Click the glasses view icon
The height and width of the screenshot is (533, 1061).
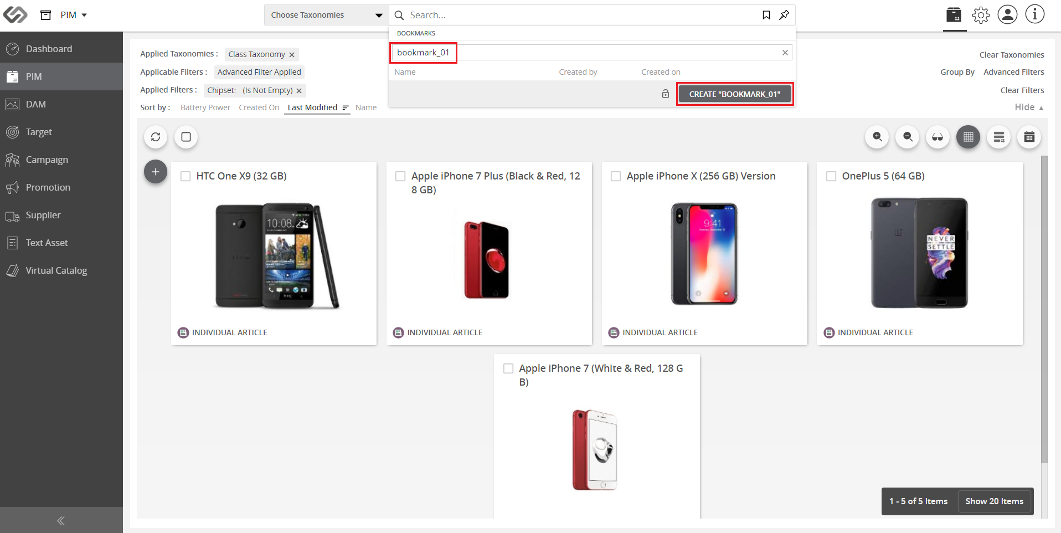coord(938,137)
